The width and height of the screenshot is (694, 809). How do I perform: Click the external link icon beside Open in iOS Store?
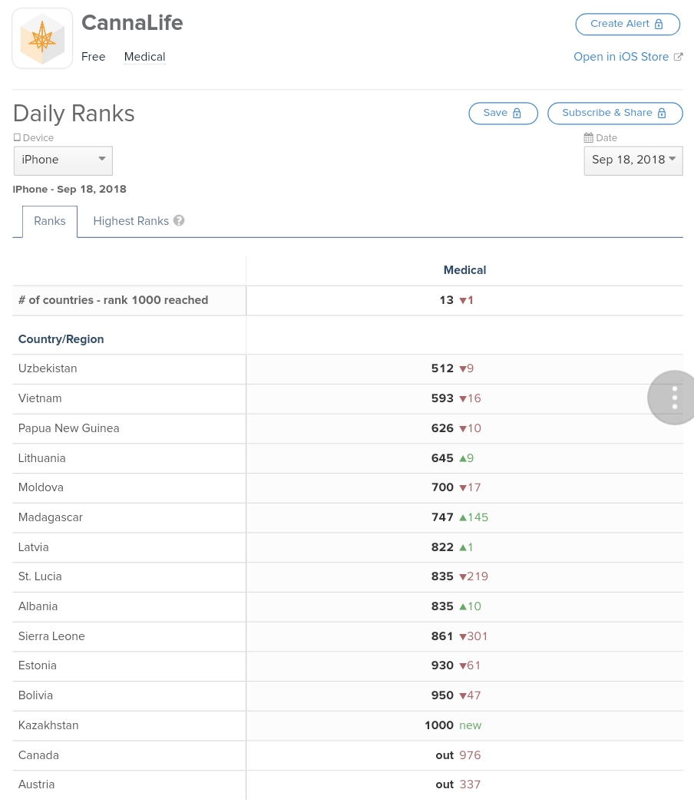pos(678,56)
